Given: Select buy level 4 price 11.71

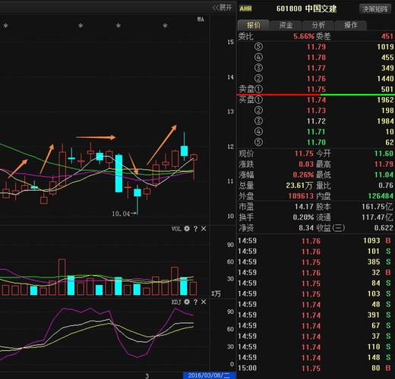Looking at the screenshot, I should point(316,132).
